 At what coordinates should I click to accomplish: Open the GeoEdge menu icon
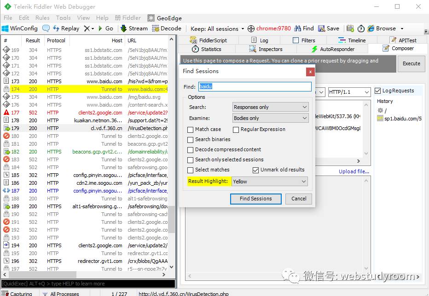click(151, 18)
